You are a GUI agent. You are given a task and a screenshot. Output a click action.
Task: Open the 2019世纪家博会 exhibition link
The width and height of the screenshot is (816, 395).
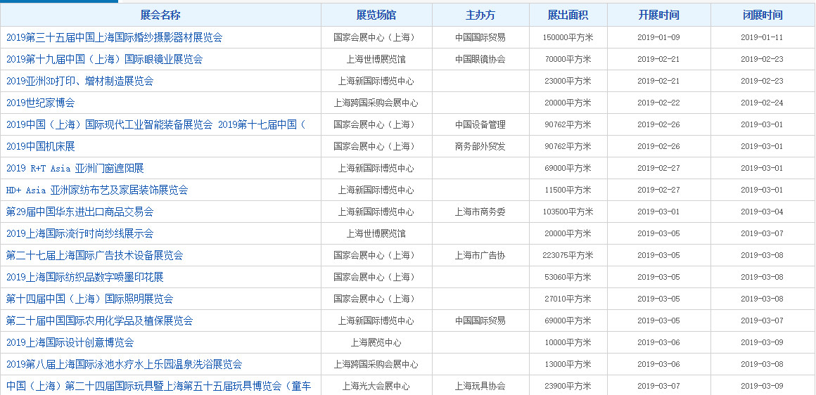point(40,103)
